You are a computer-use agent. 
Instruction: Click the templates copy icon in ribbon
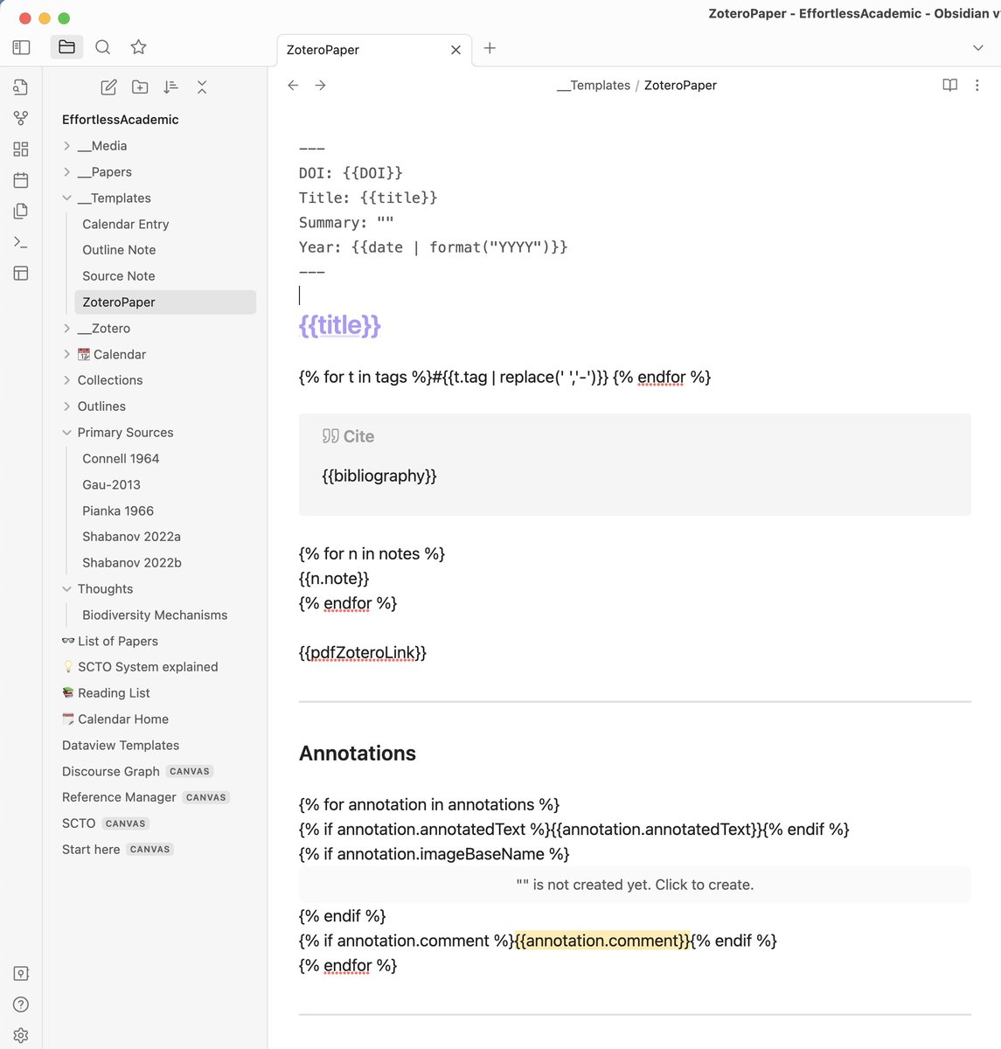click(x=21, y=211)
